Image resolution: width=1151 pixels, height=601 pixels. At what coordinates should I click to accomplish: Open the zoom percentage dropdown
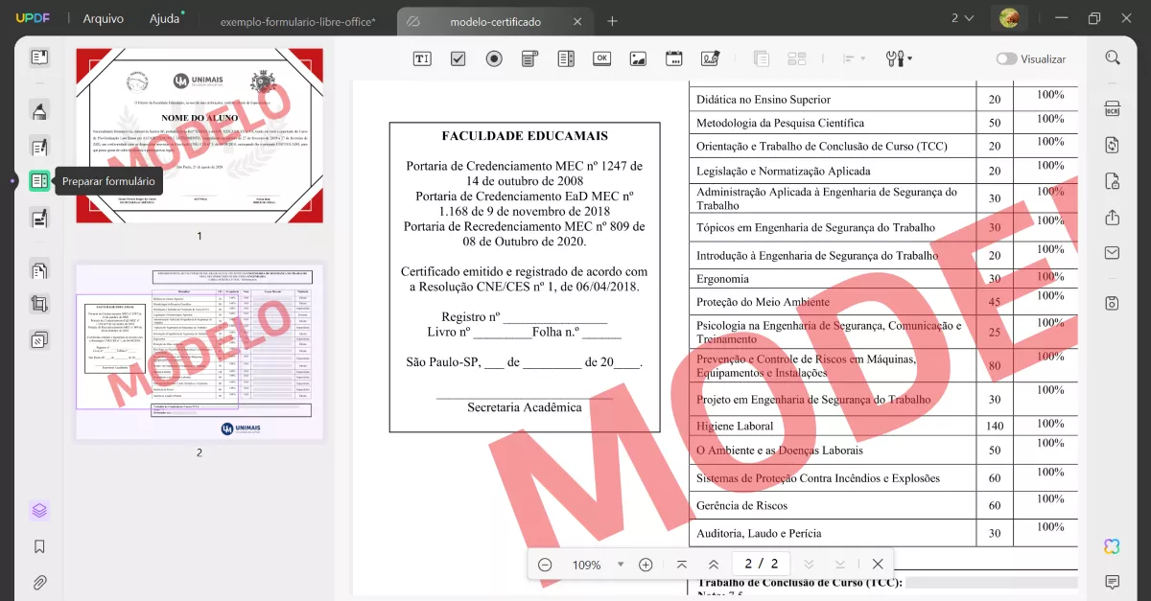619,564
